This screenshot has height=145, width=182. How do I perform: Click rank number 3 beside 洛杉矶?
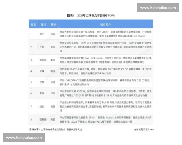31,60
